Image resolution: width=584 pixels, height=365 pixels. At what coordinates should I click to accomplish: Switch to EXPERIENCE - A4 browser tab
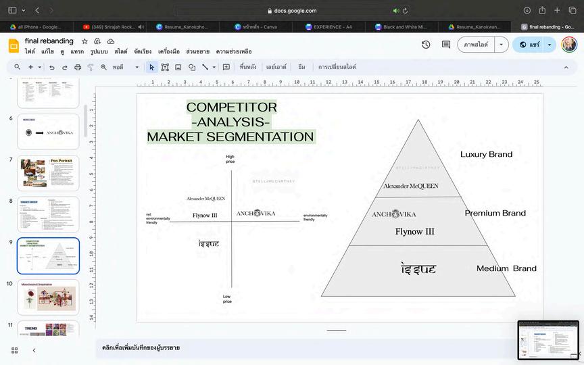(329, 27)
